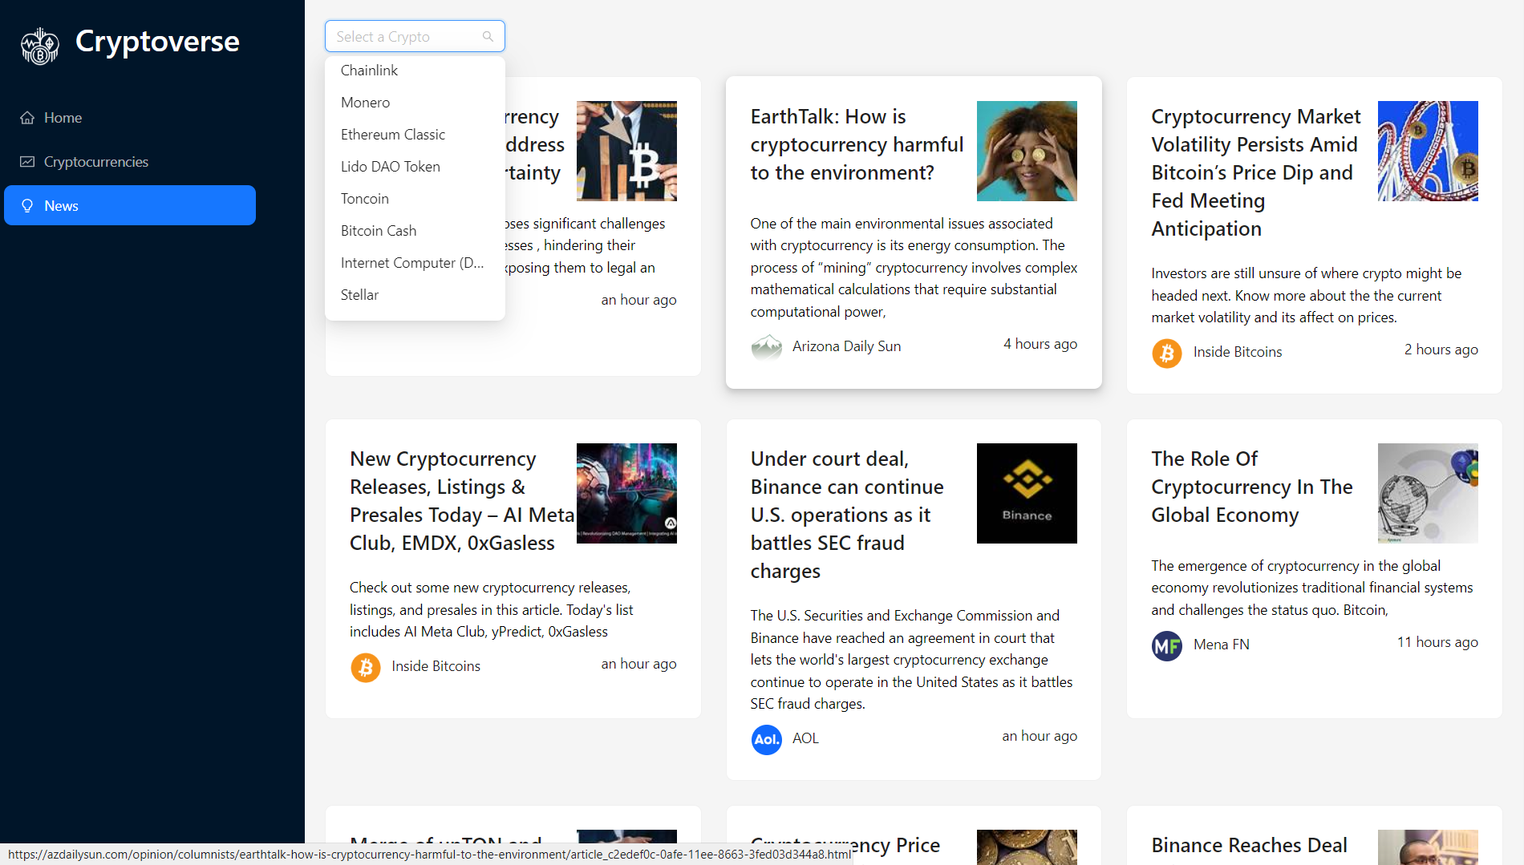1524x865 pixels.
Task: Click the magnifier icon in crypto search box
Action: tap(487, 36)
